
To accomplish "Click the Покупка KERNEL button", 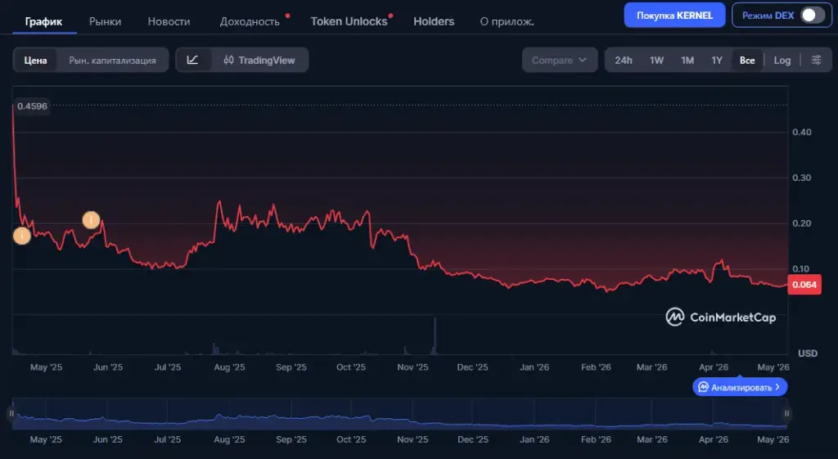I will point(674,15).
